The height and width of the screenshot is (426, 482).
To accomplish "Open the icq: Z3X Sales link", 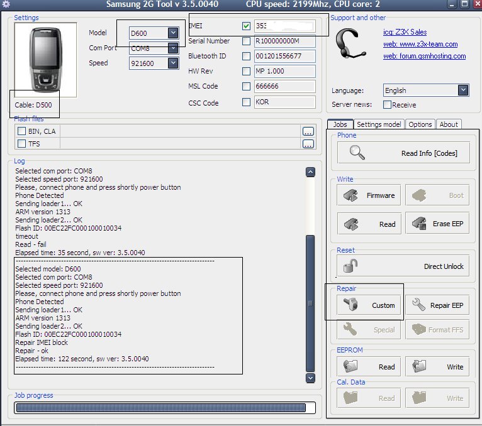I will pyautogui.click(x=405, y=32).
